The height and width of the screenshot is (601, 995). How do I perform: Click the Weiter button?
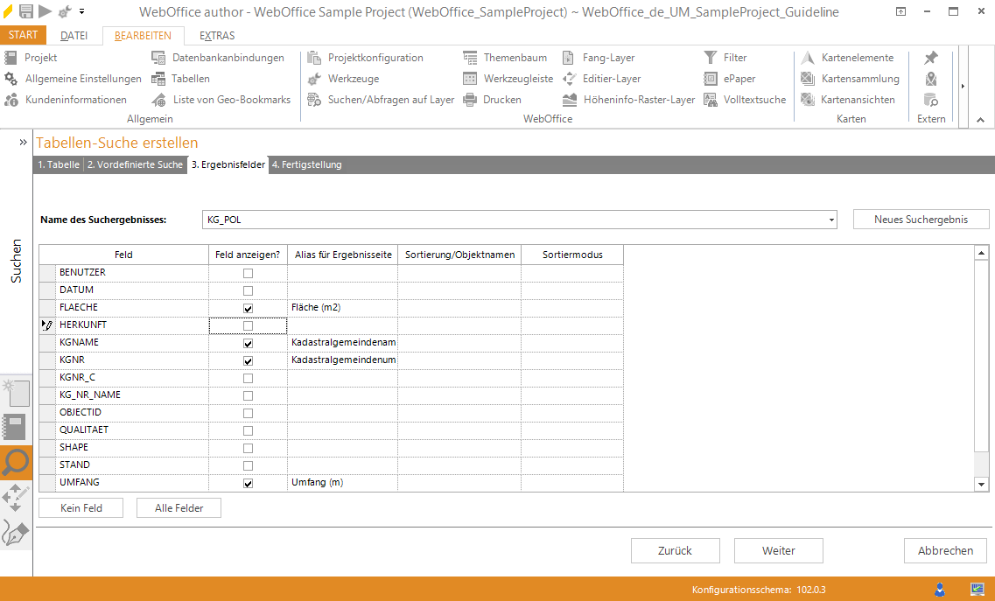pyautogui.click(x=778, y=550)
